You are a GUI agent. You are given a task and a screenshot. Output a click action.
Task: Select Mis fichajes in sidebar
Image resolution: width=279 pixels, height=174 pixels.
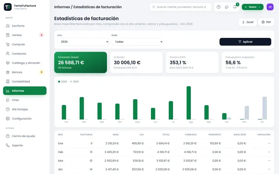tap(25, 109)
